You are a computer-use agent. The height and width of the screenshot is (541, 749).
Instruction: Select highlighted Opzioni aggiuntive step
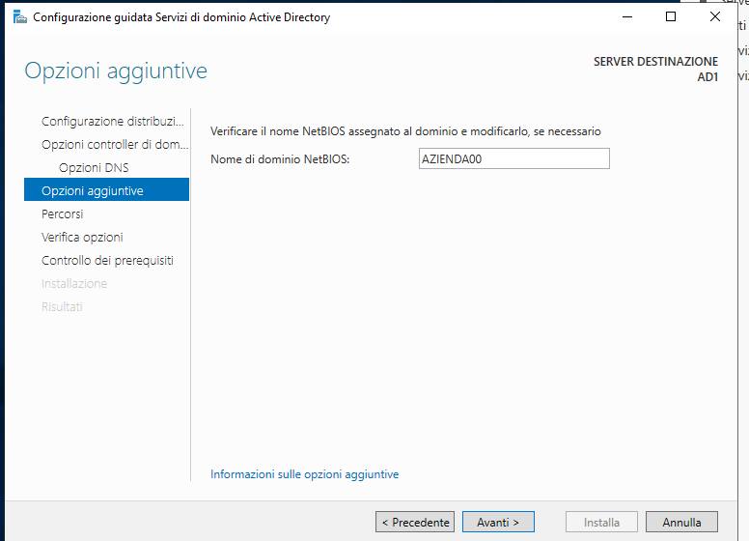[106, 189]
